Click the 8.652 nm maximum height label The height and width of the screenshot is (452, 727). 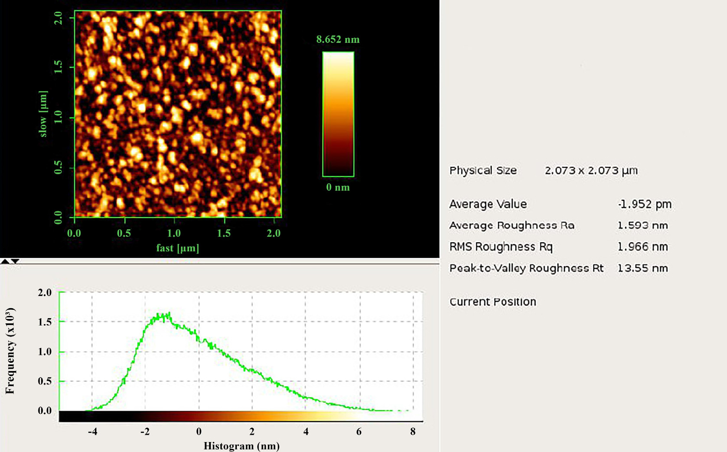(x=338, y=39)
